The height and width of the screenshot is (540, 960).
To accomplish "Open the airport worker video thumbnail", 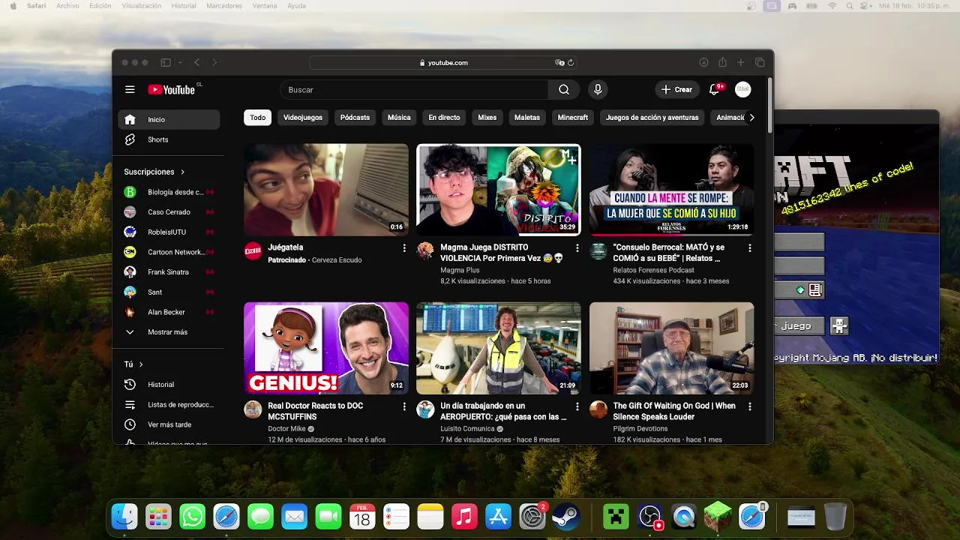I will (499, 348).
